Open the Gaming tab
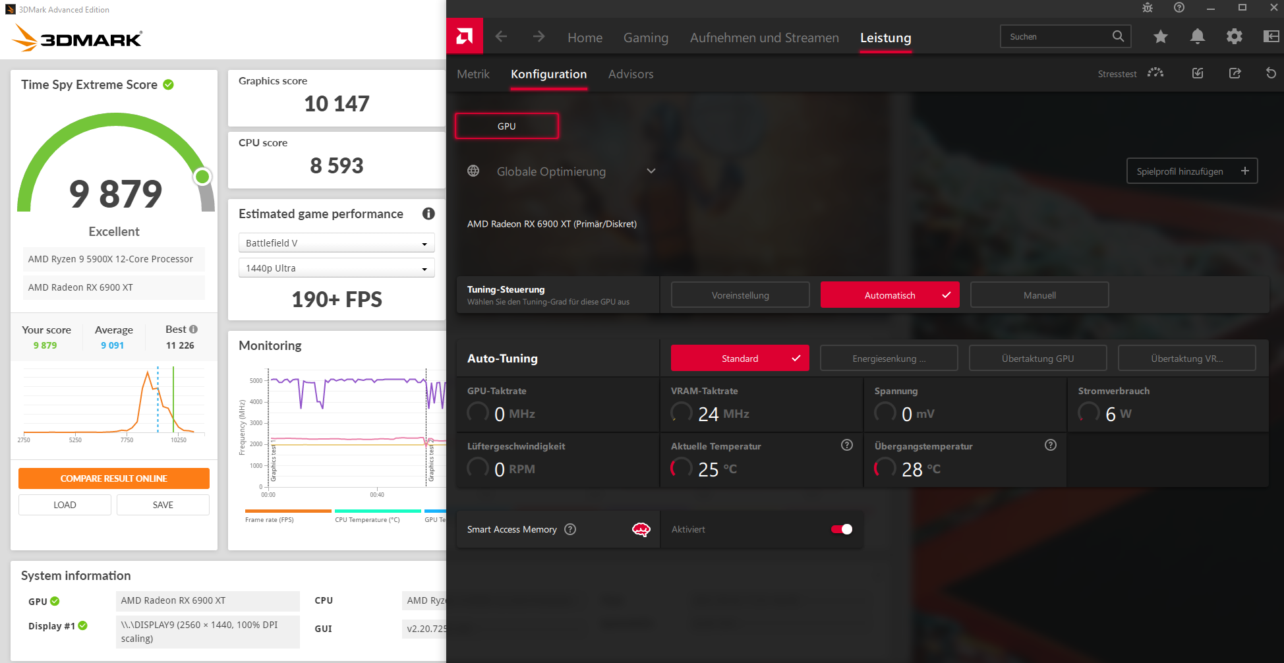 point(646,38)
